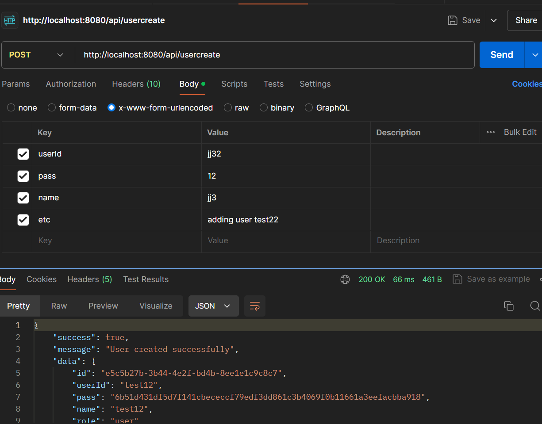Switch to Raw response view

click(59, 306)
